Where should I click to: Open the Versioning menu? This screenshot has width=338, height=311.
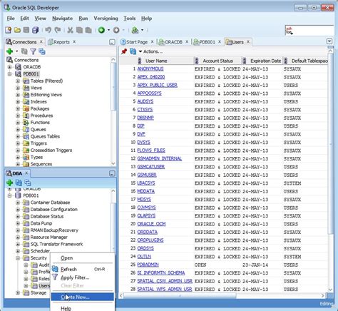tap(106, 19)
